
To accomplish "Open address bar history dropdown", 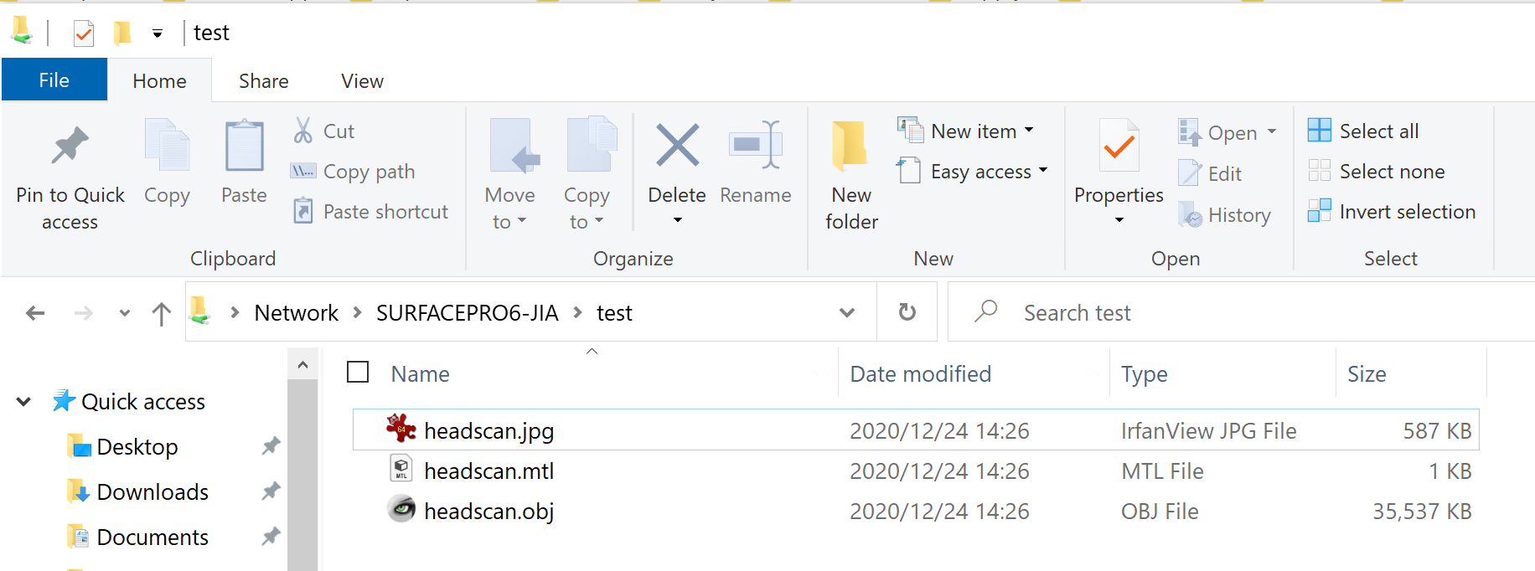I will click(x=847, y=312).
